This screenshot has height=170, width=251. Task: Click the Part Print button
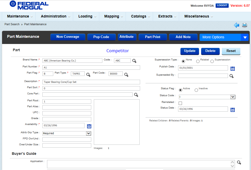point(153,37)
